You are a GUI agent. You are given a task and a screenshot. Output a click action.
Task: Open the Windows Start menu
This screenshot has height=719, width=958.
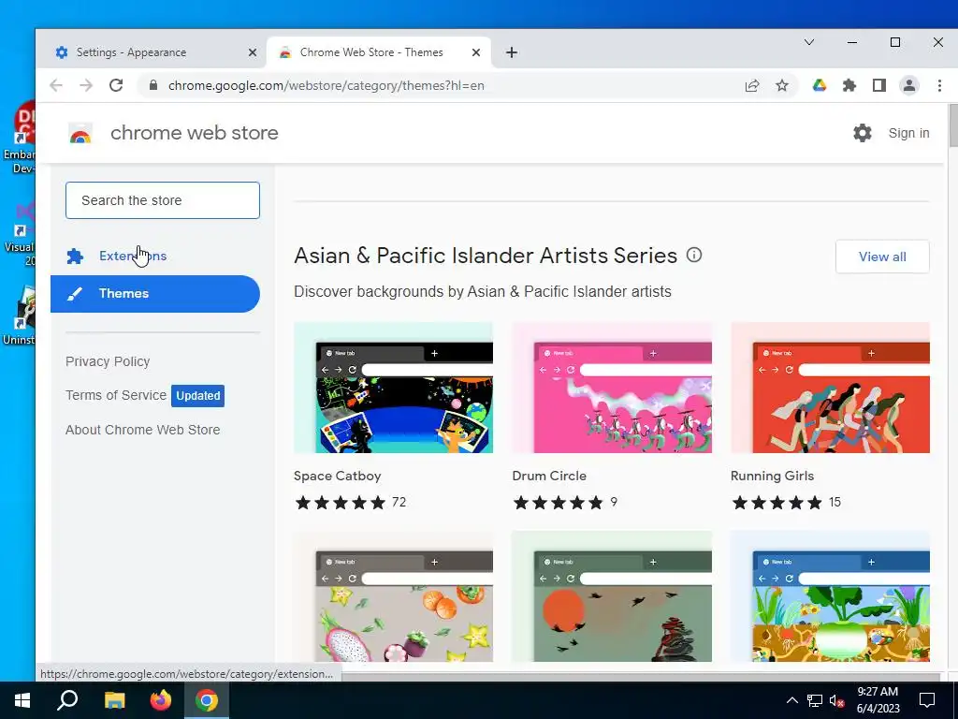(22, 700)
